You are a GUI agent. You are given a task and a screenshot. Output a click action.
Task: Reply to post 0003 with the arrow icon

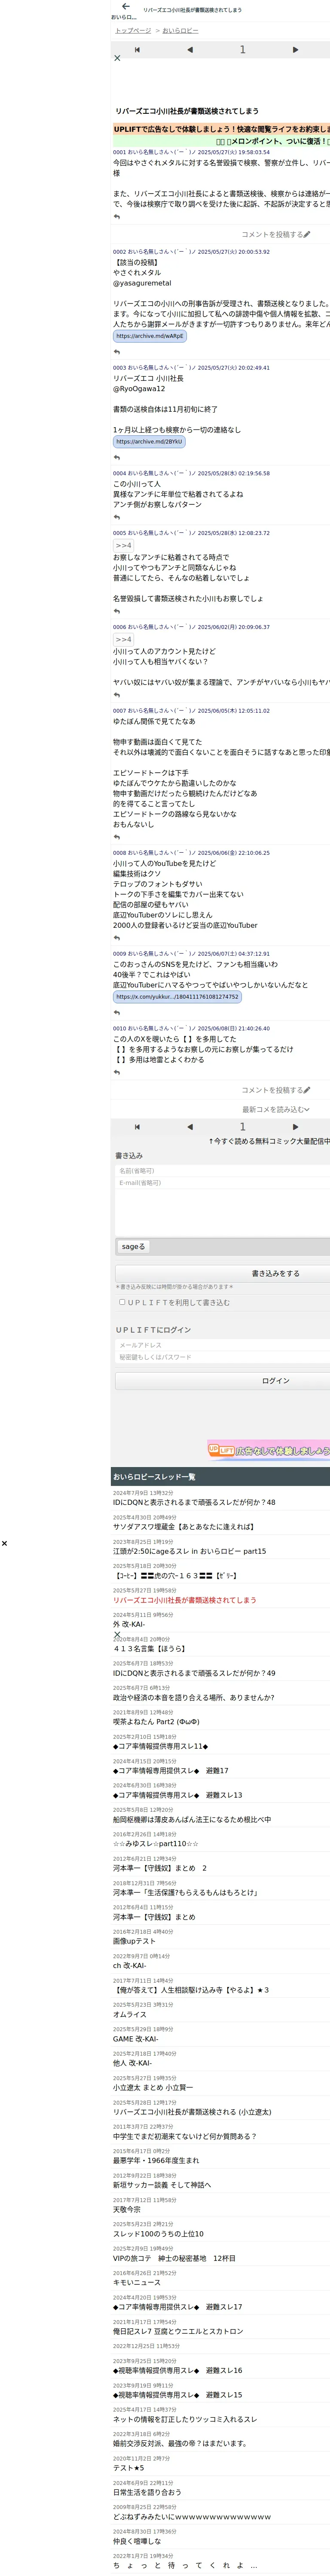coord(117,458)
